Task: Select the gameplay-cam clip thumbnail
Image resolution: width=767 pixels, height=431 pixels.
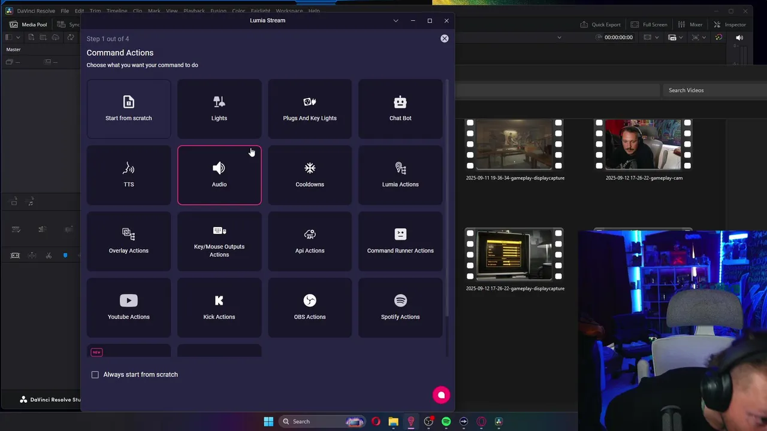Action: point(643,144)
